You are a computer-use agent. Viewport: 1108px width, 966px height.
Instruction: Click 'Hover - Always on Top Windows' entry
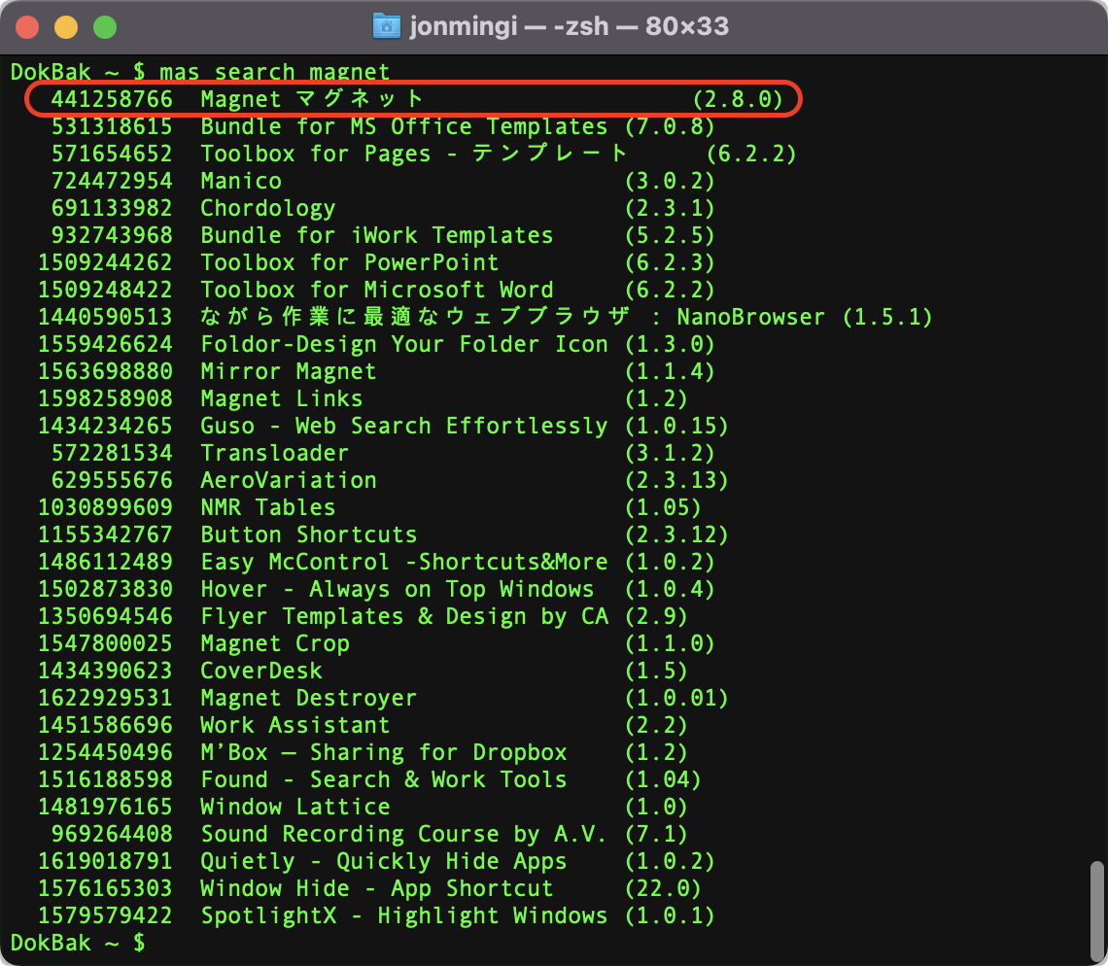coord(398,589)
